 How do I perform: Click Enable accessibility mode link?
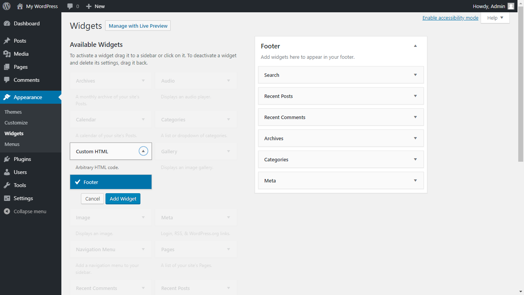pyautogui.click(x=450, y=18)
